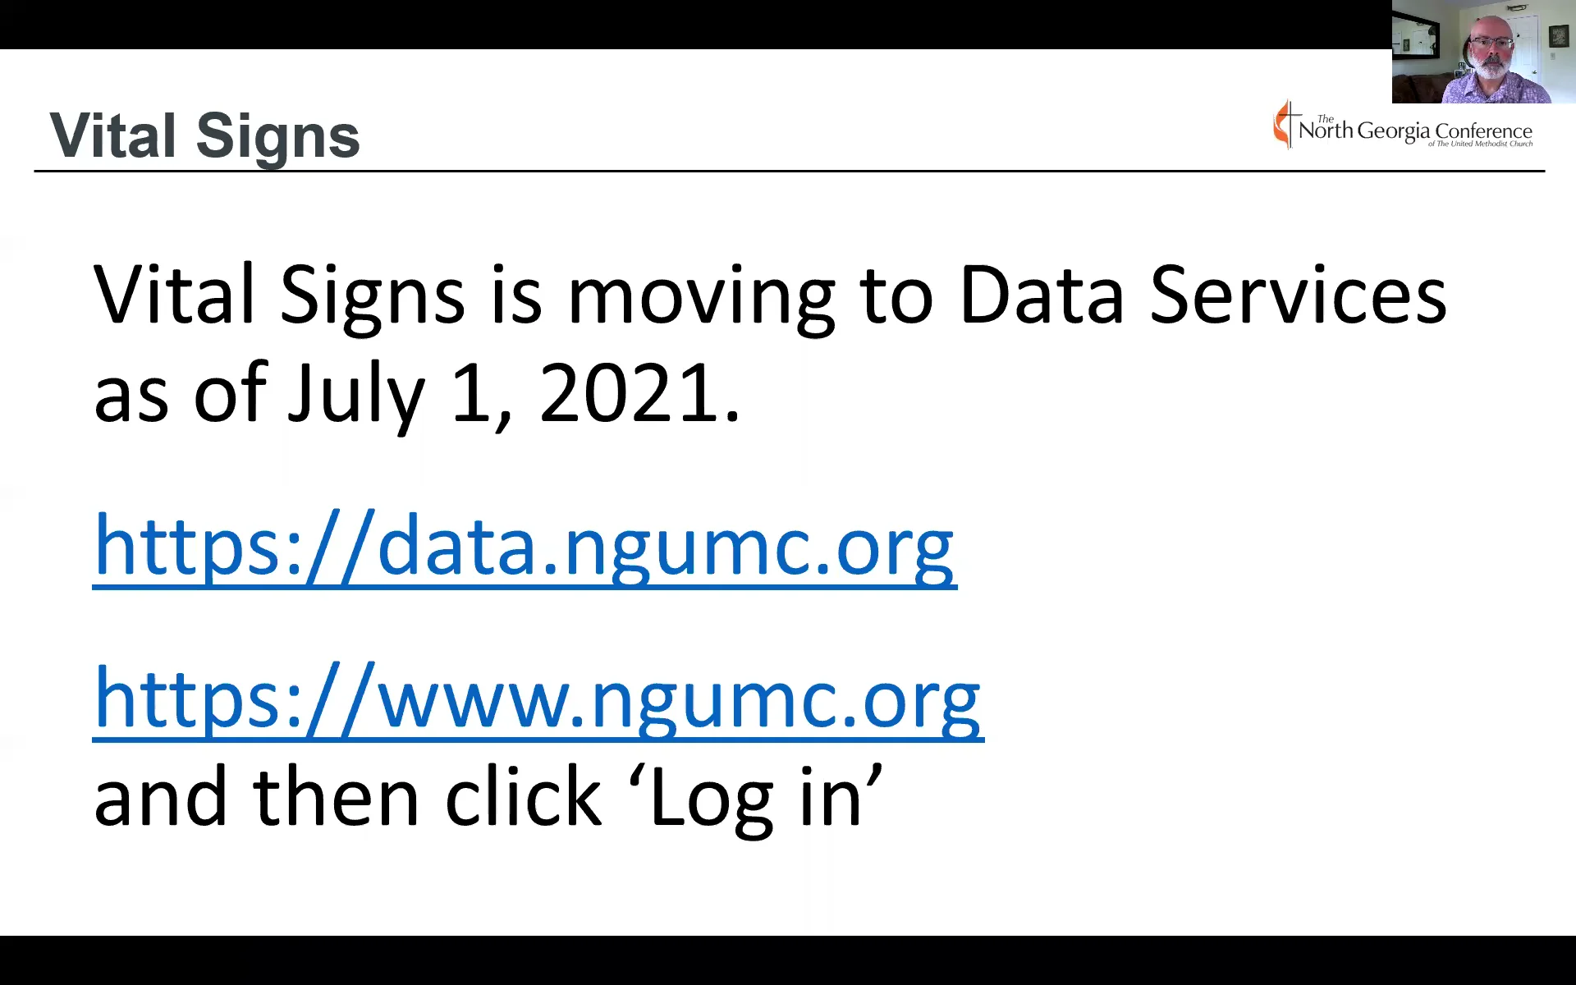The width and height of the screenshot is (1576, 985).
Task: Click the 'of The United Methodist Church' tagline
Action: click(x=1479, y=144)
